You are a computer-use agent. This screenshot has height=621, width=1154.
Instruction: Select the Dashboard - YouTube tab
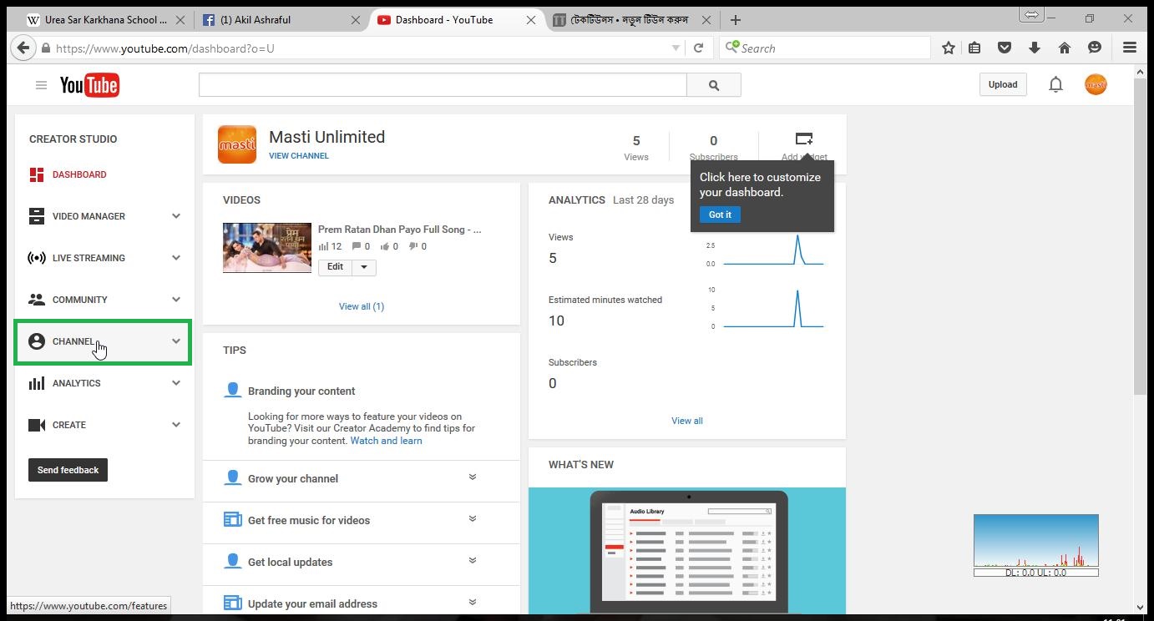point(457,20)
